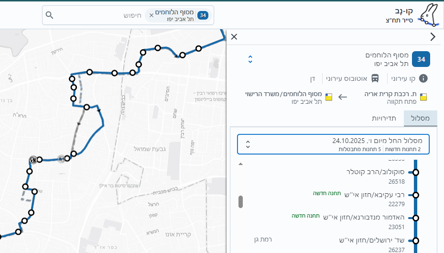
Task: Select the מסלול tab
Action: coord(421,118)
